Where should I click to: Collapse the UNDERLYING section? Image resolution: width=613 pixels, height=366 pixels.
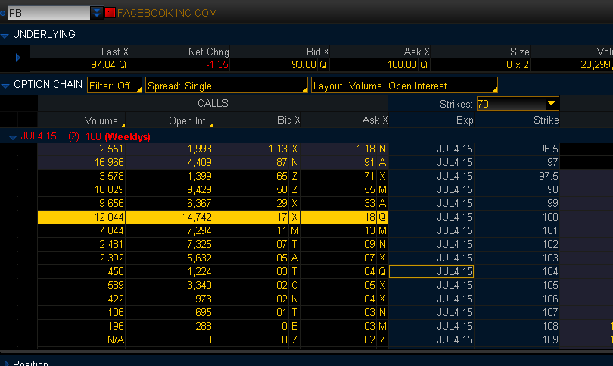pos(5,35)
